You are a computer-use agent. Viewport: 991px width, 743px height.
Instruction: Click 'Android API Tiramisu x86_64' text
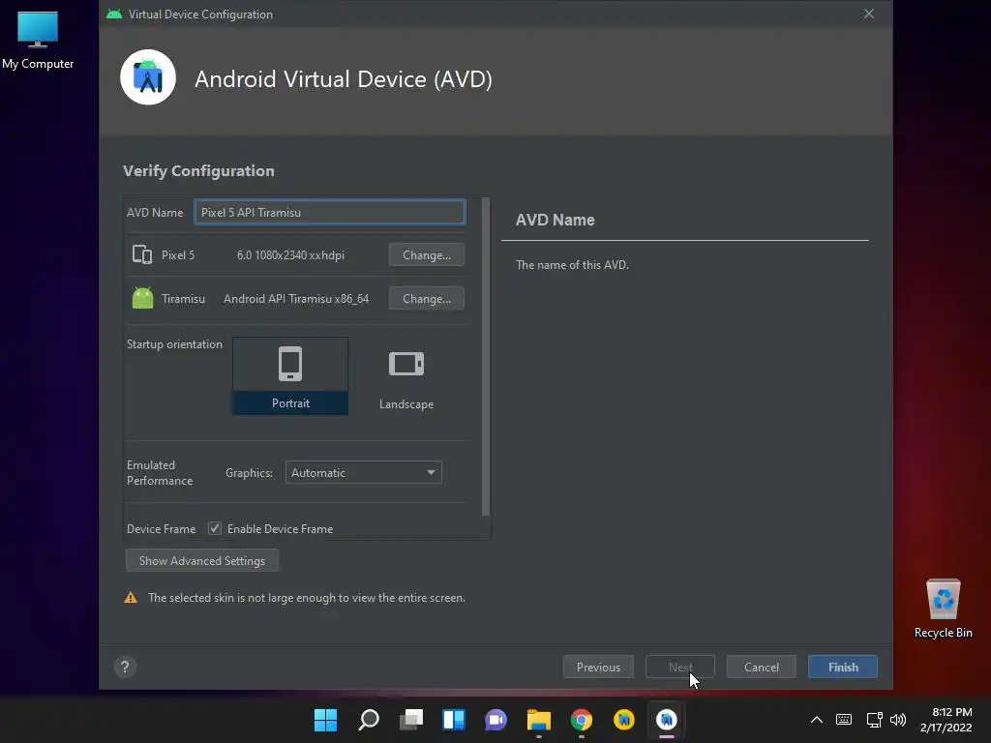point(296,299)
